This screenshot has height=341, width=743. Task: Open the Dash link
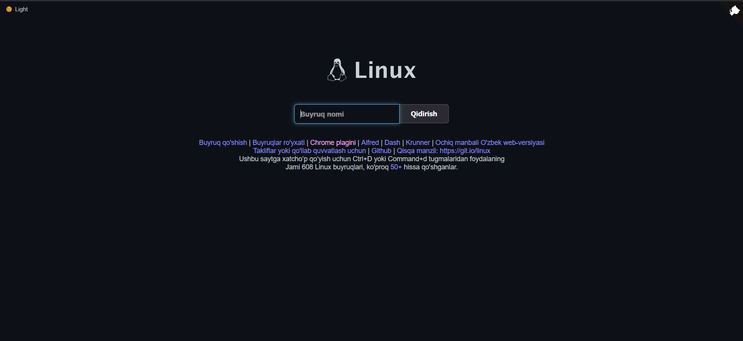click(x=392, y=143)
